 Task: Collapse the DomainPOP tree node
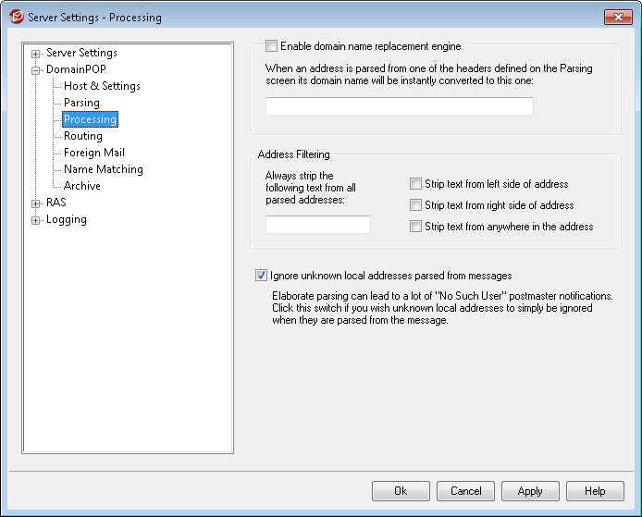point(36,69)
